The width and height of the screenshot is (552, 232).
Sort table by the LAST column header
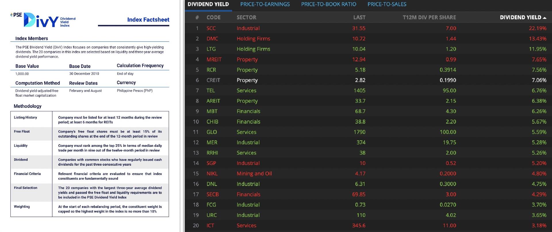(x=359, y=18)
